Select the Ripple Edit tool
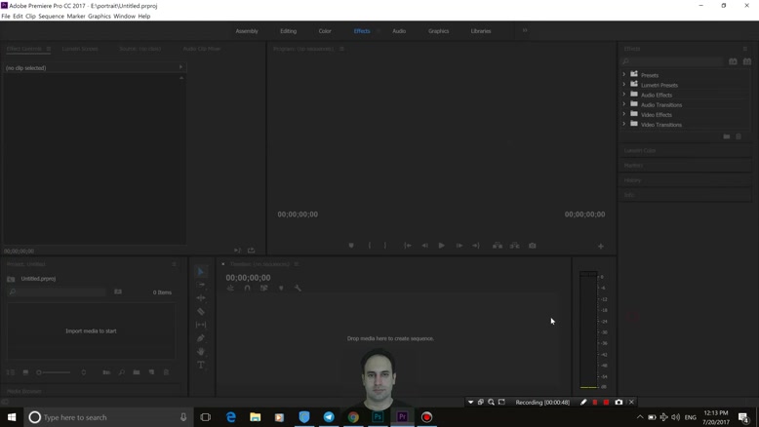 pyautogui.click(x=201, y=298)
